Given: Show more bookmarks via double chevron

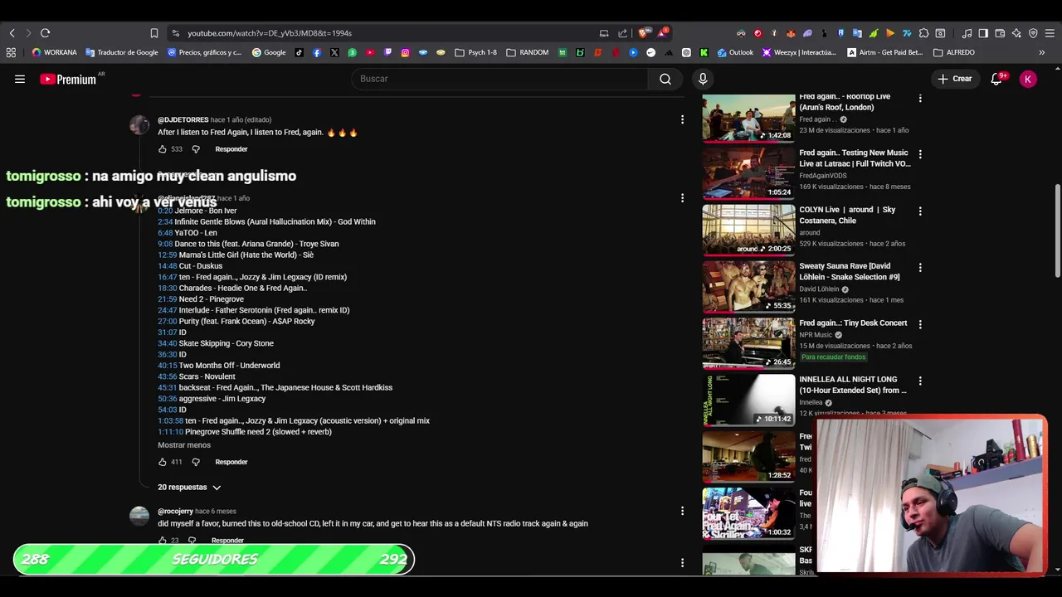Looking at the screenshot, I should pyautogui.click(x=1041, y=52).
